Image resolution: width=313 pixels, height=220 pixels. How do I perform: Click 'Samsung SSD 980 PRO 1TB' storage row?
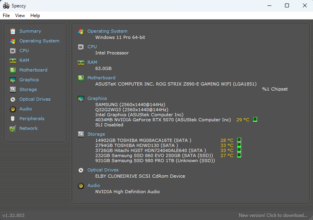155,161
